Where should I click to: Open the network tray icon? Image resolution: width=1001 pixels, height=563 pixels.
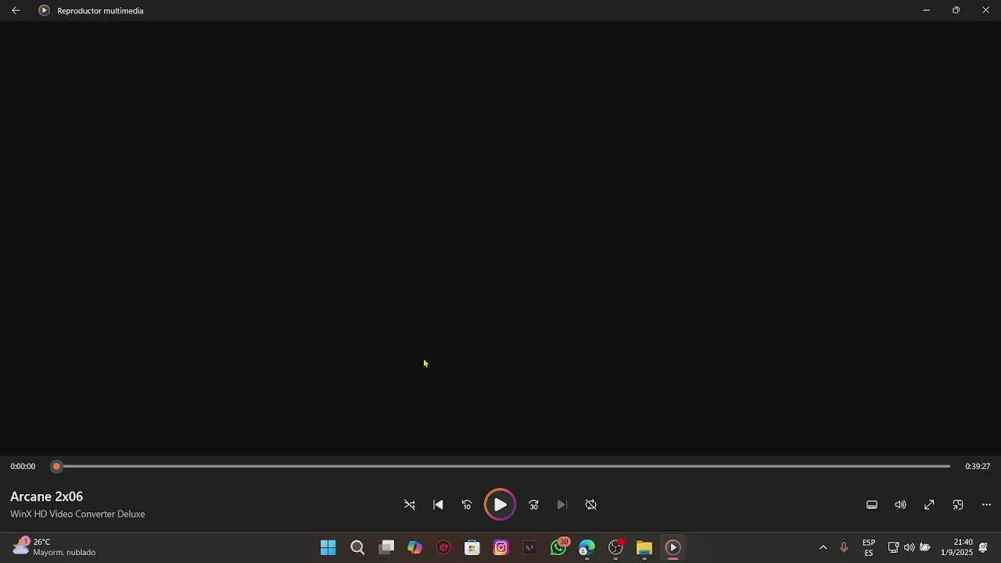pyautogui.click(x=893, y=547)
